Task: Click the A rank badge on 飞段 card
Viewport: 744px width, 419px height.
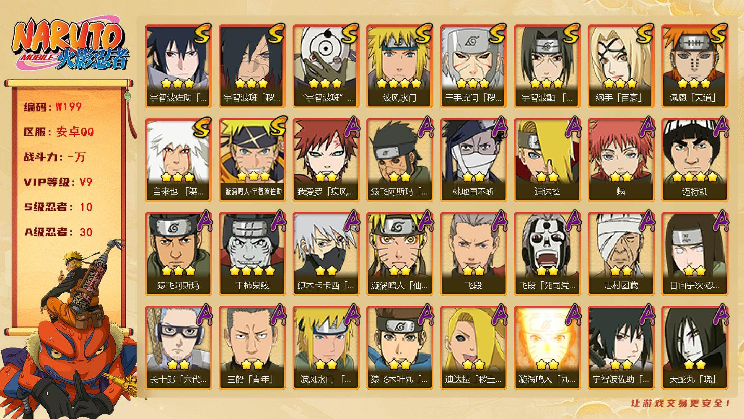Action: (498, 220)
